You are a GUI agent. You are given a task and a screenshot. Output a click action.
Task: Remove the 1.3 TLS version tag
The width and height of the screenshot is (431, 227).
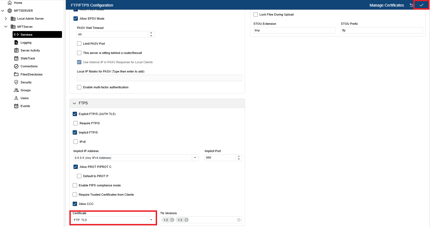point(186,220)
